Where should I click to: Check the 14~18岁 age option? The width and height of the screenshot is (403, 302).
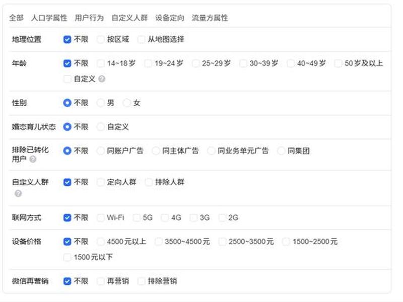(x=100, y=63)
